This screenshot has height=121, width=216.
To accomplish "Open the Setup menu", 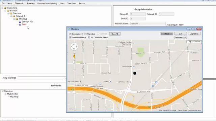I will pyautogui.click(x=10, y=3).
